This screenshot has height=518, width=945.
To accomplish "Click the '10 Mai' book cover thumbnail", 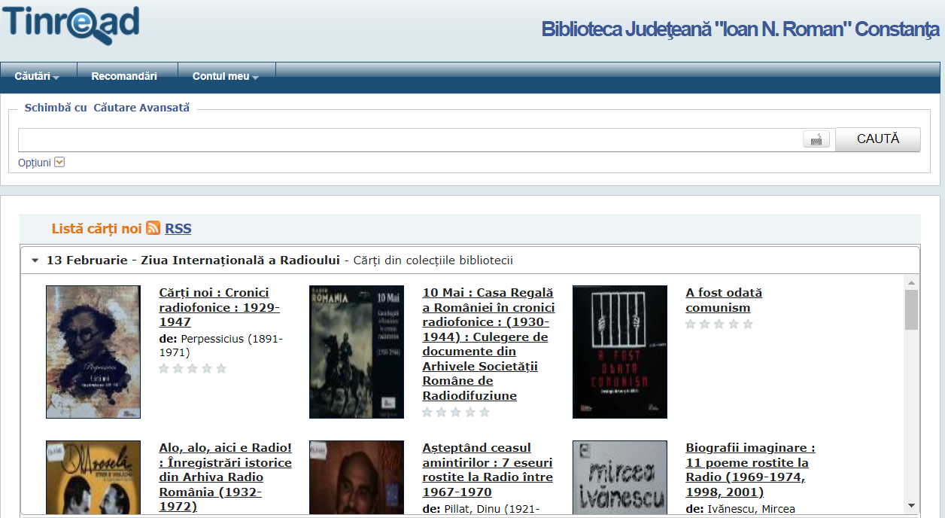I will pos(357,352).
